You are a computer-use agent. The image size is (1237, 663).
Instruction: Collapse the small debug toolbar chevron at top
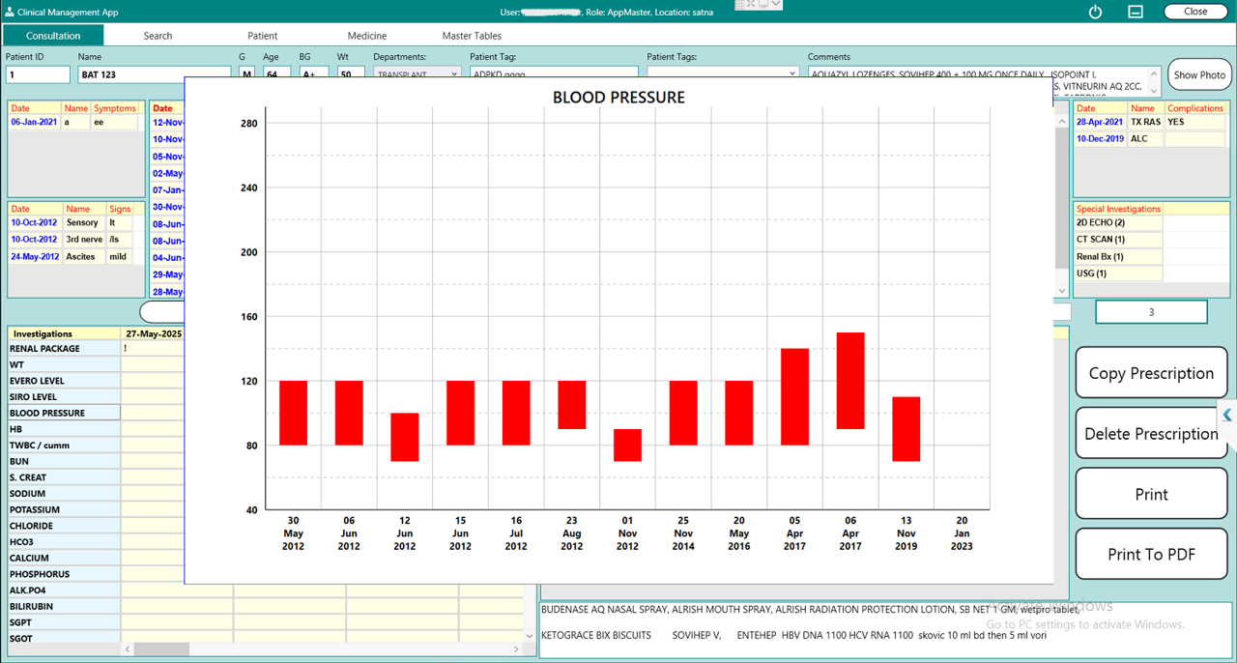[x=776, y=5]
